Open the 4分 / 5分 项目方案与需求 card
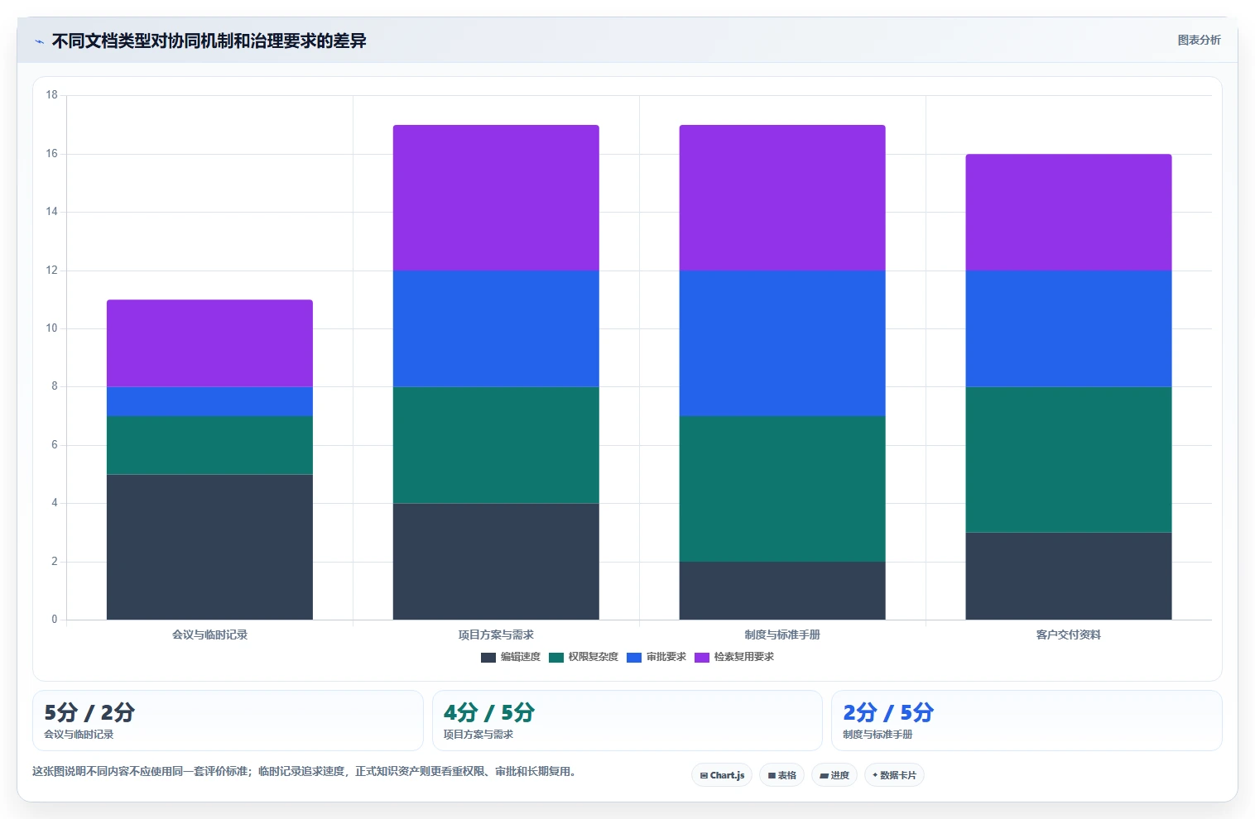 click(627, 721)
